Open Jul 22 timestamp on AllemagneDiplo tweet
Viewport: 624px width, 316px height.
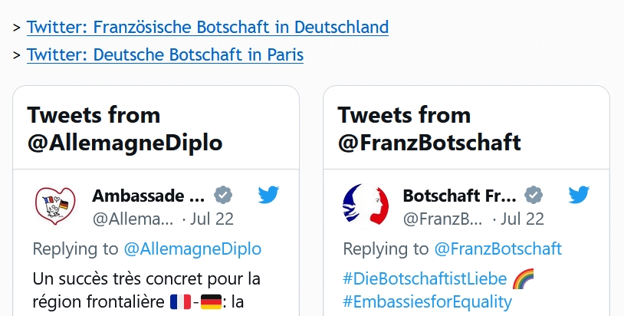[x=212, y=219]
